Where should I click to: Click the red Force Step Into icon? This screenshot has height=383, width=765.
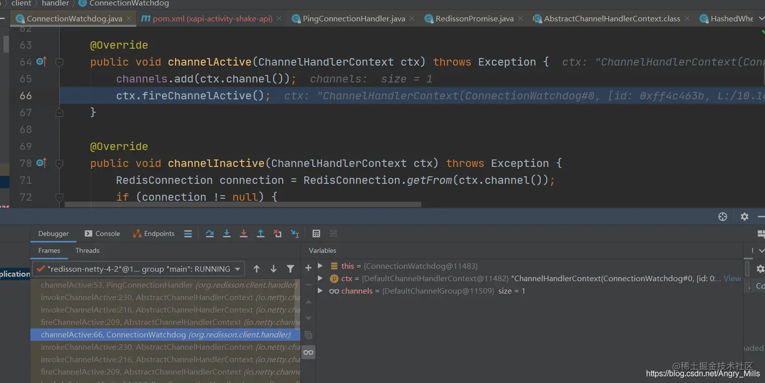tap(243, 233)
